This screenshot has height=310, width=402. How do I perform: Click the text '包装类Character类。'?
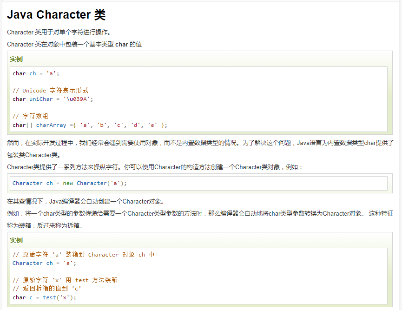pos(34,155)
